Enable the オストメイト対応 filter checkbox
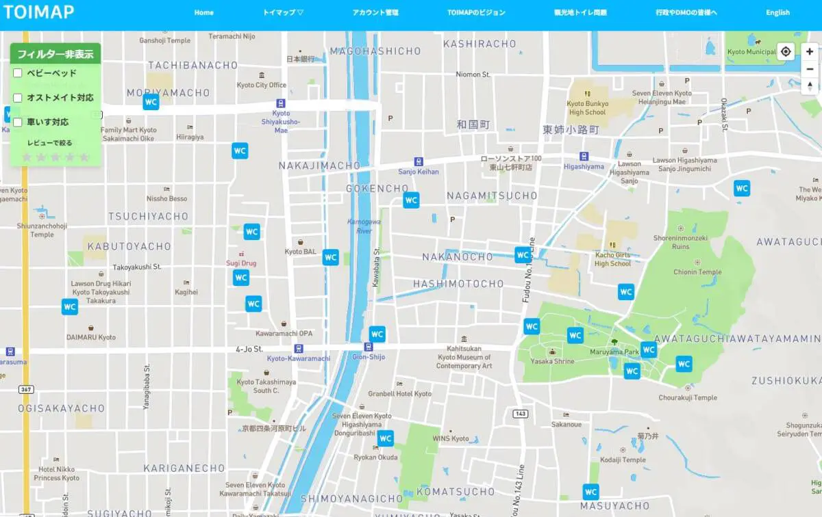The height and width of the screenshot is (517, 822). (x=18, y=98)
